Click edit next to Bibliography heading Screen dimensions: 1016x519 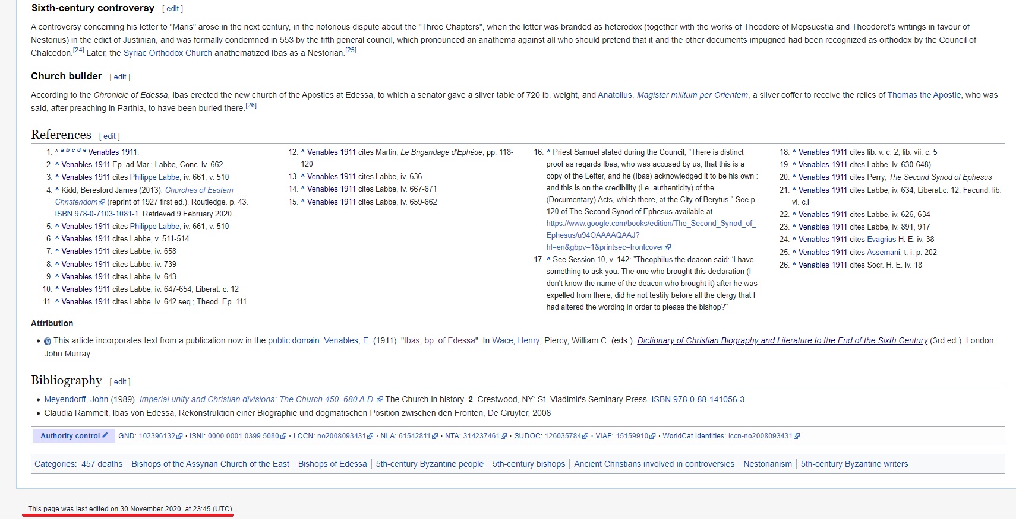(x=120, y=382)
